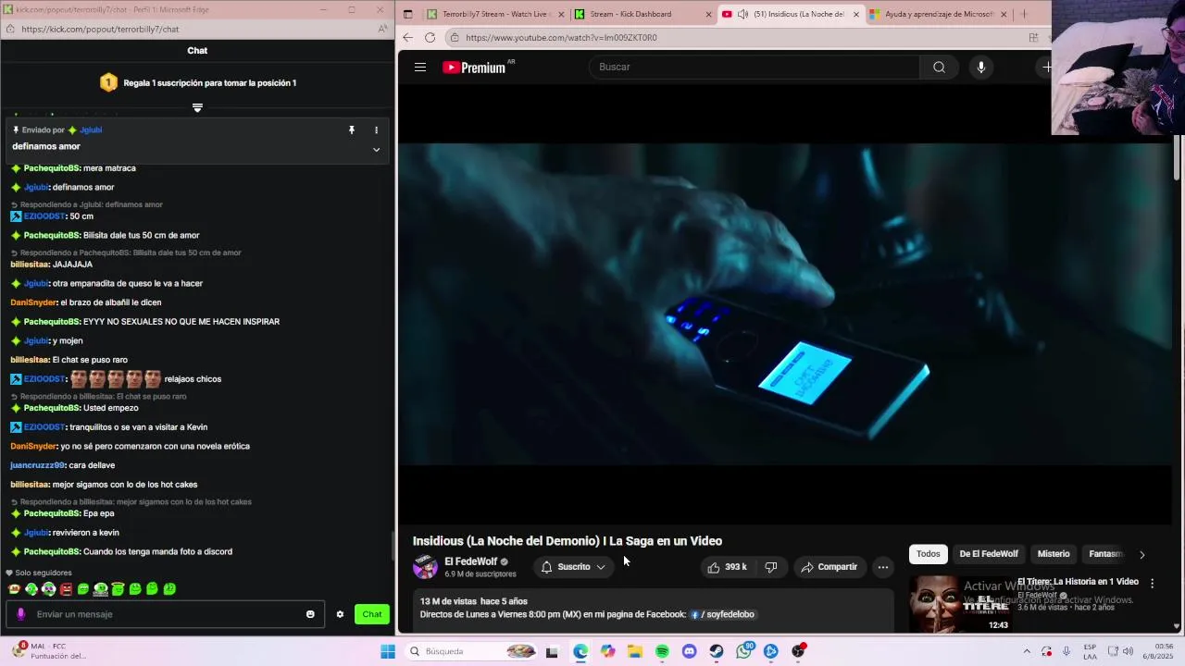This screenshot has height=666, width=1185.
Task: Click the YouTube search magnifier button
Action: pos(939,67)
